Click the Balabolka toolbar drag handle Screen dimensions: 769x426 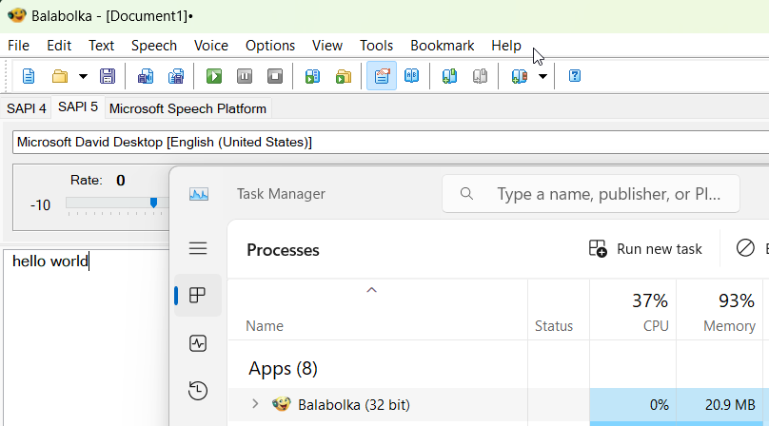tap(6, 76)
